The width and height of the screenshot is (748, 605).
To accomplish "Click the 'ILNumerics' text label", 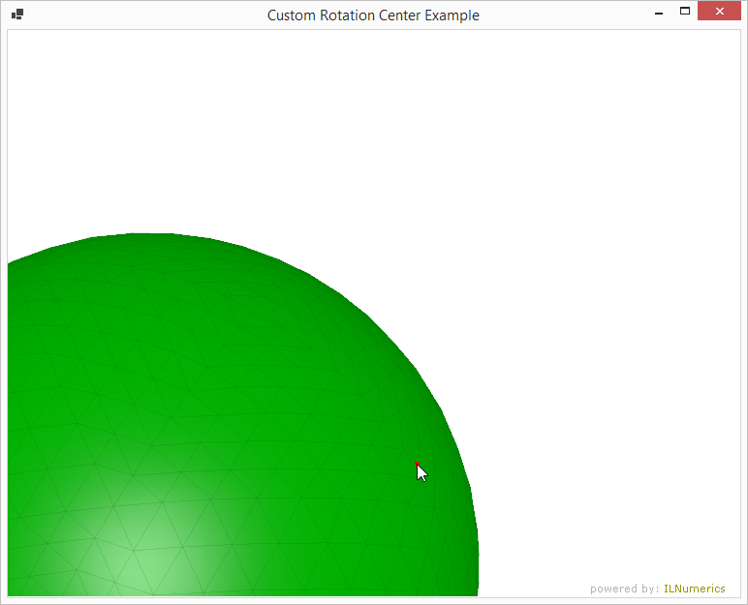I will click(x=694, y=589).
